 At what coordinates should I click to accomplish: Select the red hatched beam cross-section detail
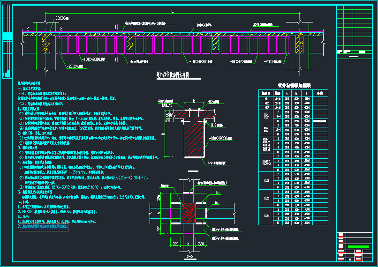pos(195,136)
